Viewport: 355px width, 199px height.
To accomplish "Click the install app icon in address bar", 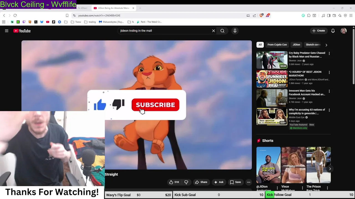I will click(x=248, y=15).
